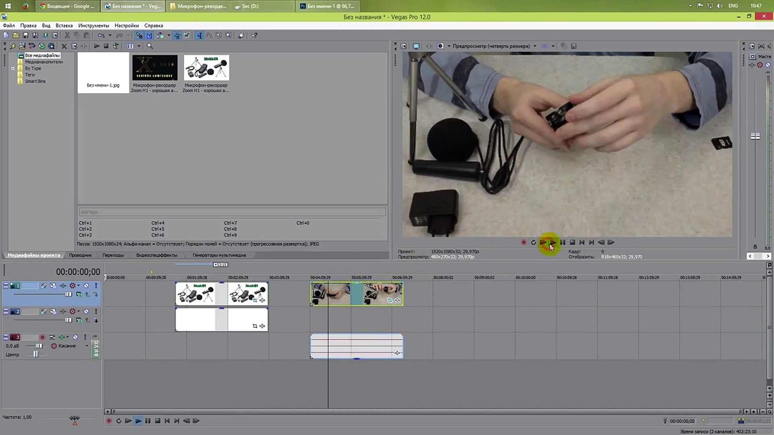
Task: Click the What's This help icon
Action: pos(254,35)
